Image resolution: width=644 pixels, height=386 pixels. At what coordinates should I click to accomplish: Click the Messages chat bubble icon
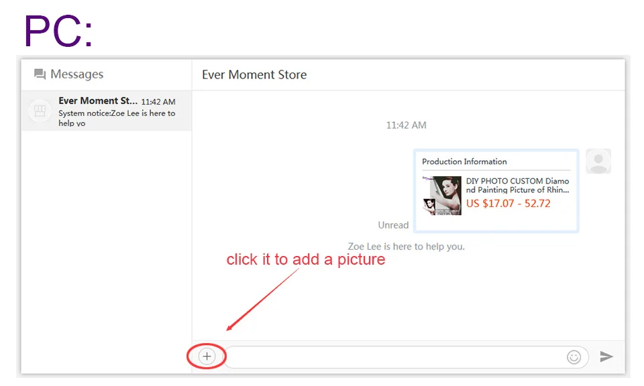tap(40, 74)
